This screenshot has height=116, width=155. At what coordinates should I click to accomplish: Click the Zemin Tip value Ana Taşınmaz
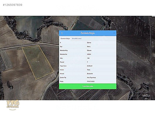pyautogui.click(x=91, y=78)
